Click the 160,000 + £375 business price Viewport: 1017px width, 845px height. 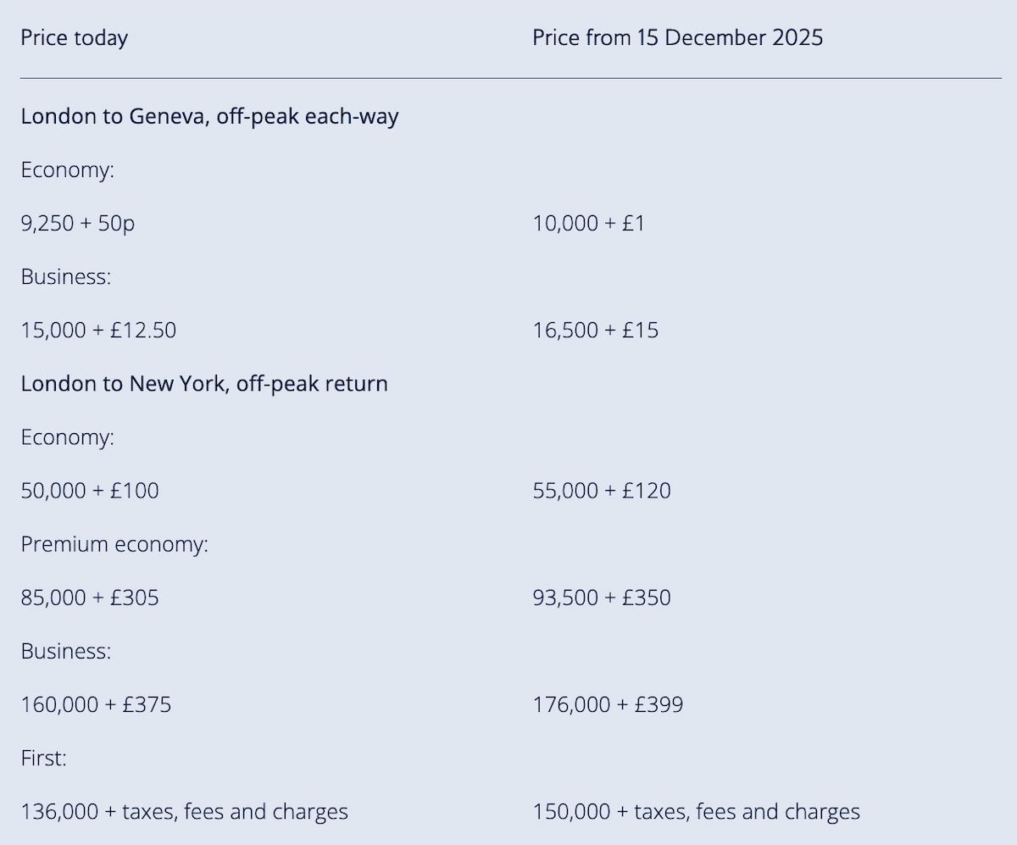(96, 704)
